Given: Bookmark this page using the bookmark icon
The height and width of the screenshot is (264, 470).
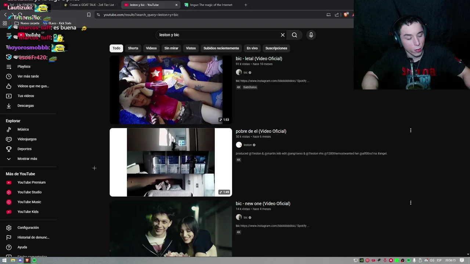Looking at the screenshot, I should click(x=89, y=15).
